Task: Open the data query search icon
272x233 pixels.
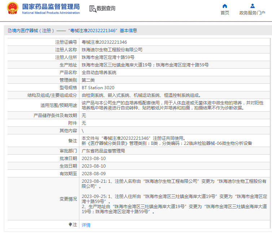Action: pos(93,9)
